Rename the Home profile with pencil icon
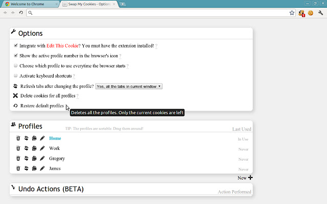Image resolution: width=327 pixels, height=204 pixels. click(x=42, y=138)
